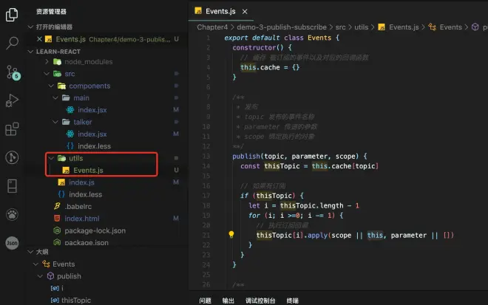488x305 pixels.
Task: Click on the line-17 if (thisTopic) condition
Action: 272,196
